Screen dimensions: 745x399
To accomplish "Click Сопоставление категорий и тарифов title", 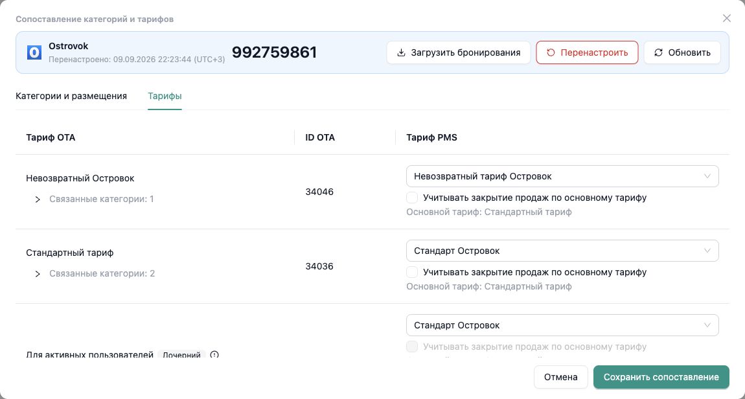I will point(95,19).
